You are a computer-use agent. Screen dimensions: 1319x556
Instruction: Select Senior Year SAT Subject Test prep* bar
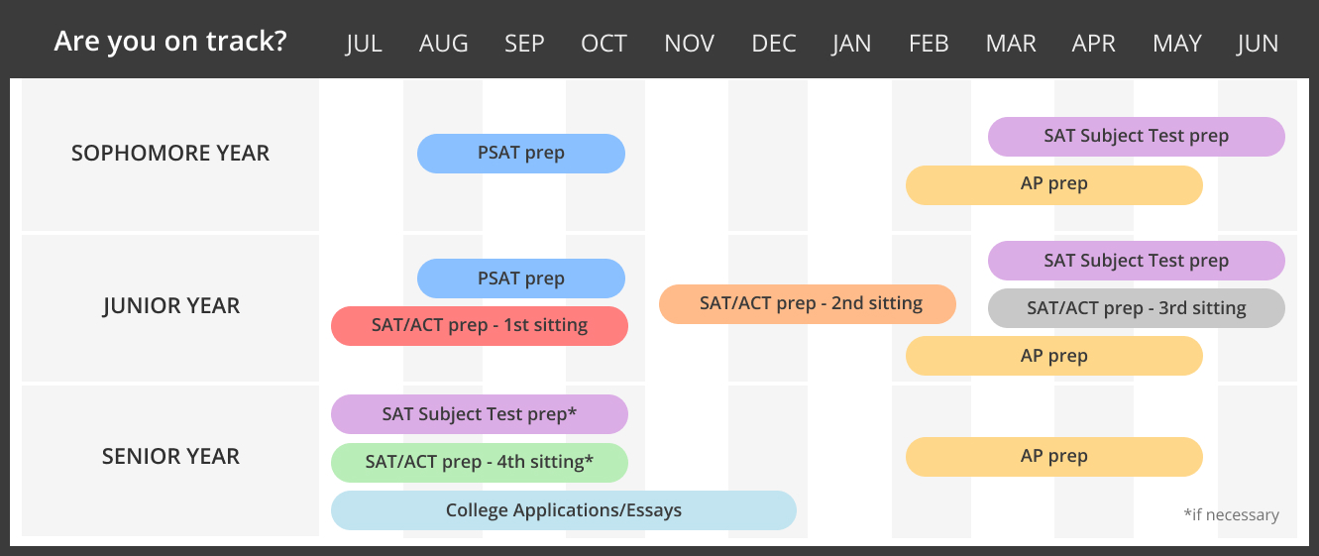click(x=480, y=414)
